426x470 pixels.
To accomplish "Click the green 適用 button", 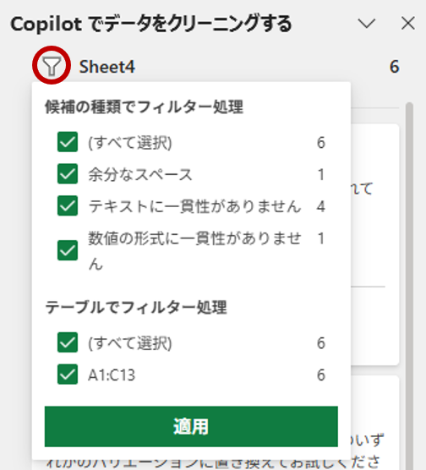I will coord(191,427).
